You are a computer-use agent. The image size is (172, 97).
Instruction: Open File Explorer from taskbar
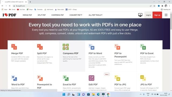tap(93, 94)
